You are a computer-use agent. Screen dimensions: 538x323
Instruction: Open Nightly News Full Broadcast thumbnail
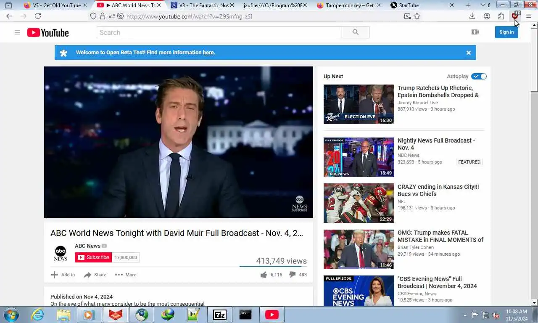click(359, 157)
